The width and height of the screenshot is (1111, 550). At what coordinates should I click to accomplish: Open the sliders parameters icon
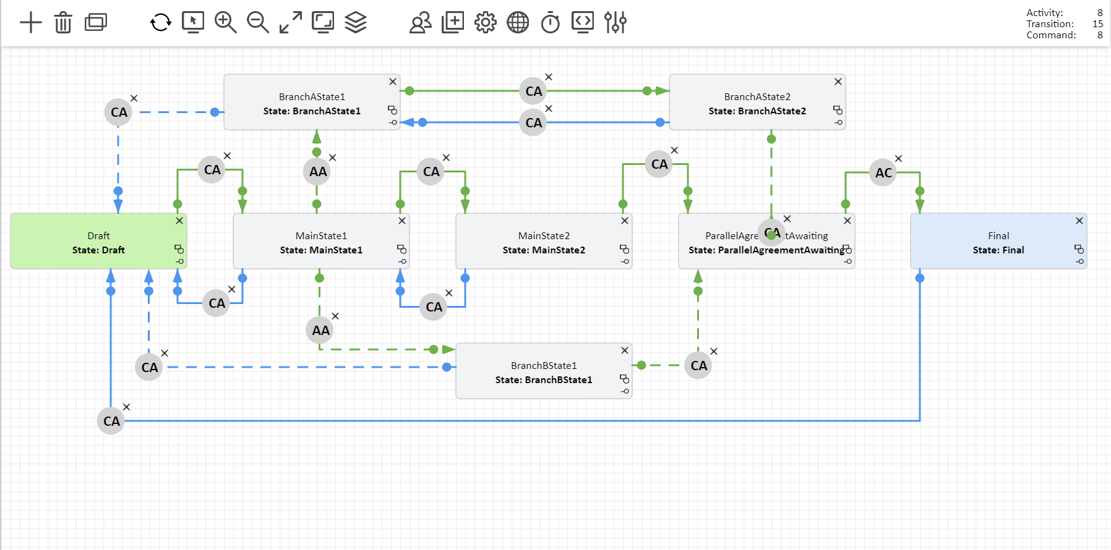(x=616, y=23)
